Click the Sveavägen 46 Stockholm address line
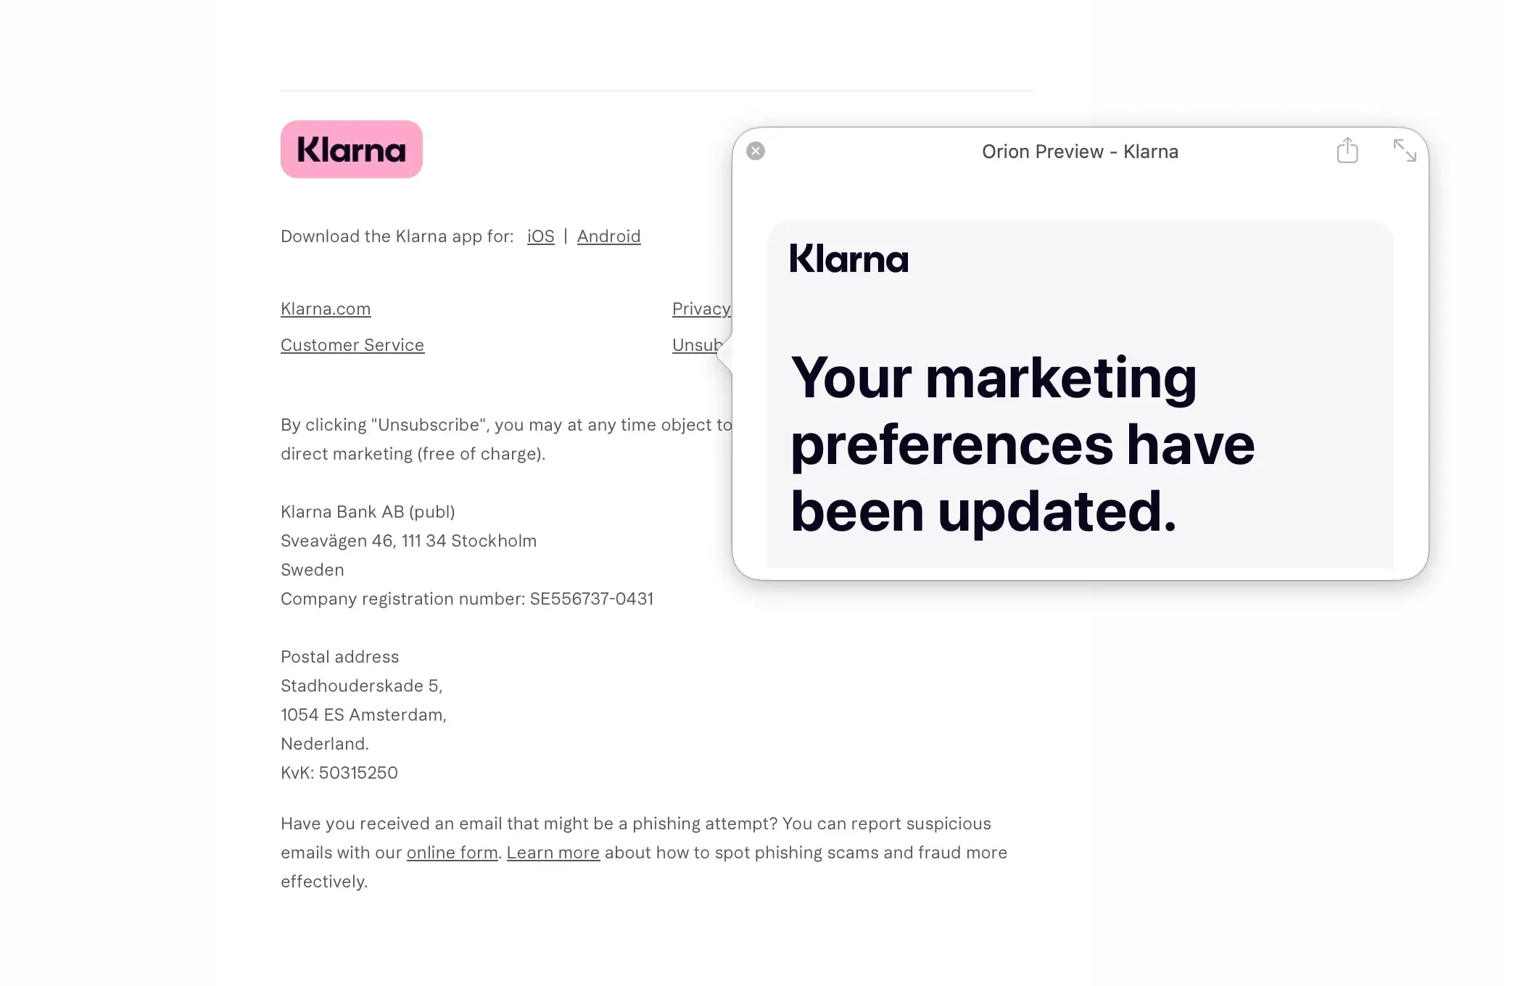 408,541
